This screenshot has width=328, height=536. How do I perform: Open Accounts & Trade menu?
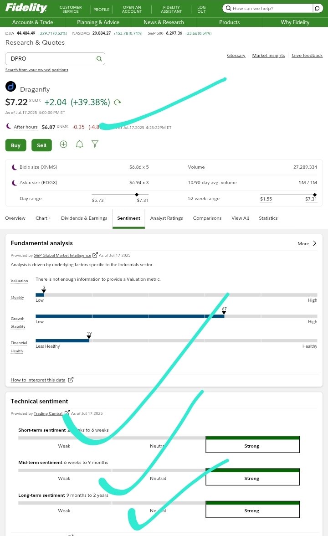click(32, 22)
